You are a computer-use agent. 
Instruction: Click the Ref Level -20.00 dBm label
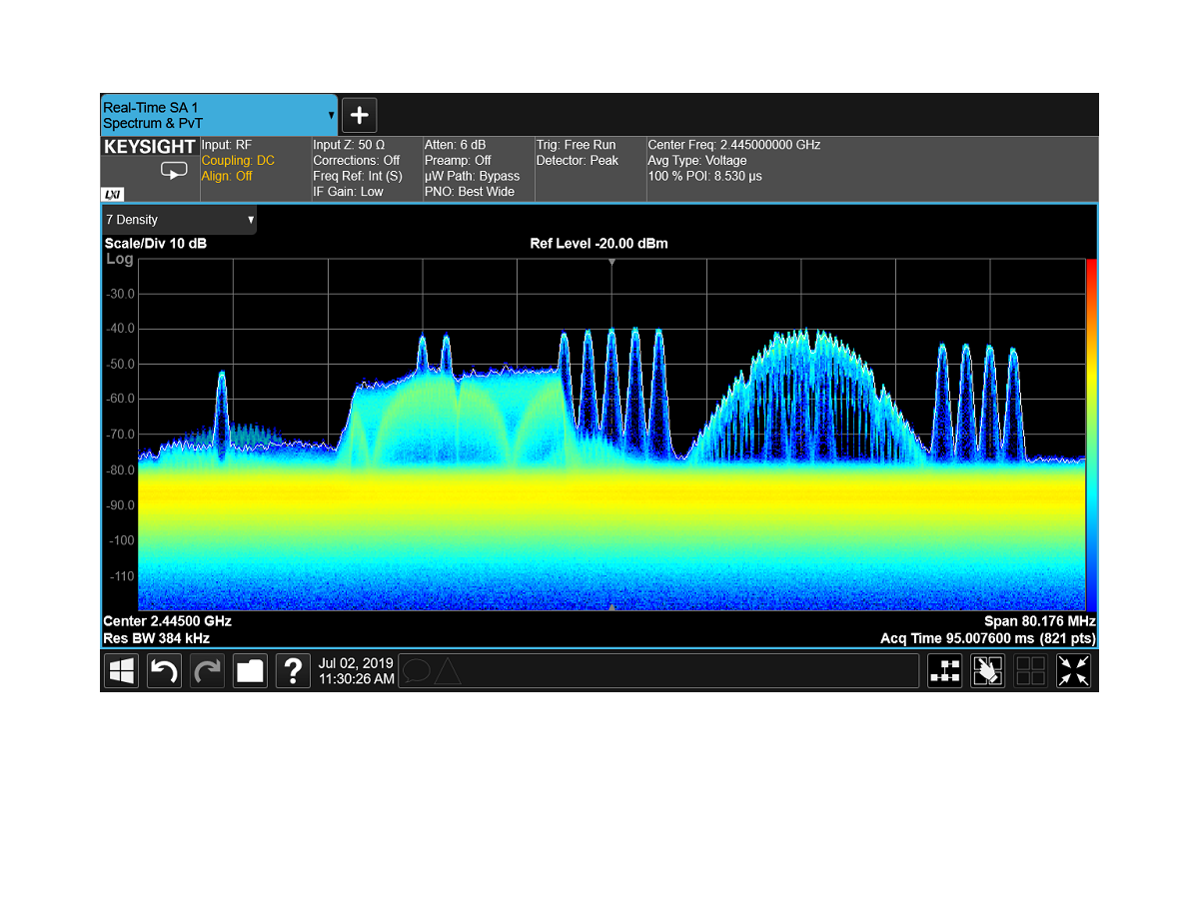pos(599,244)
